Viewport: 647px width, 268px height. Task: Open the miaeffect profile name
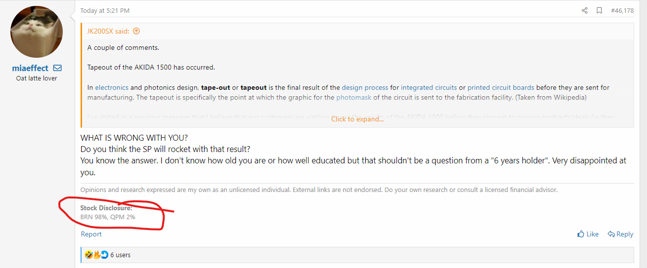30,68
